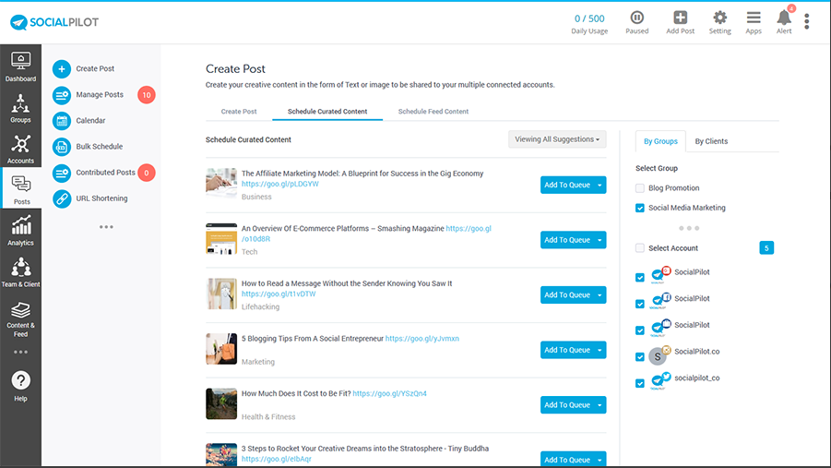The height and width of the screenshot is (468, 831).
Task: Switch to the By Clients tab
Action: click(711, 141)
